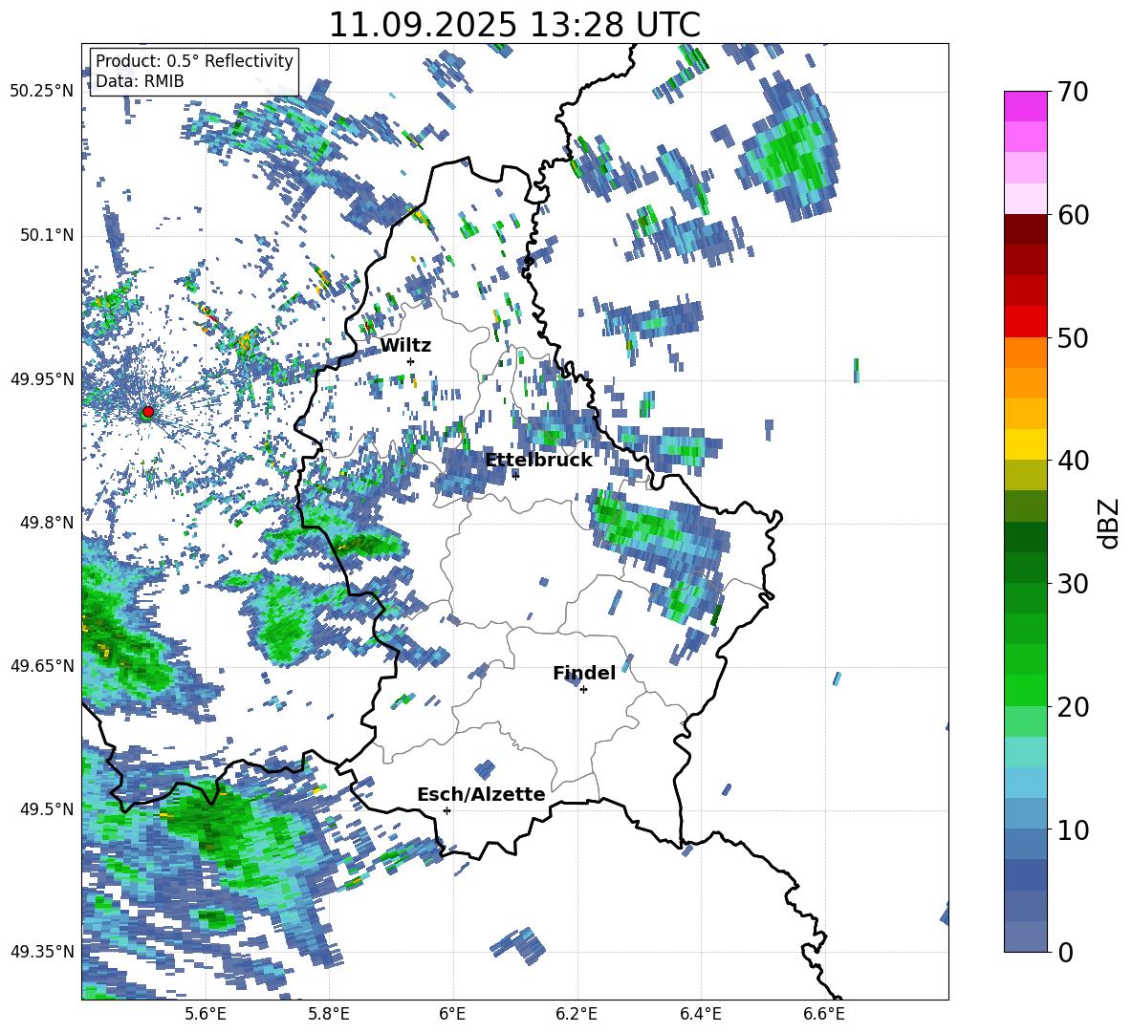Viewport: 1132px width, 1033px height.
Task: Click the colorbar tick label 10
Action: click(x=1073, y=829)
